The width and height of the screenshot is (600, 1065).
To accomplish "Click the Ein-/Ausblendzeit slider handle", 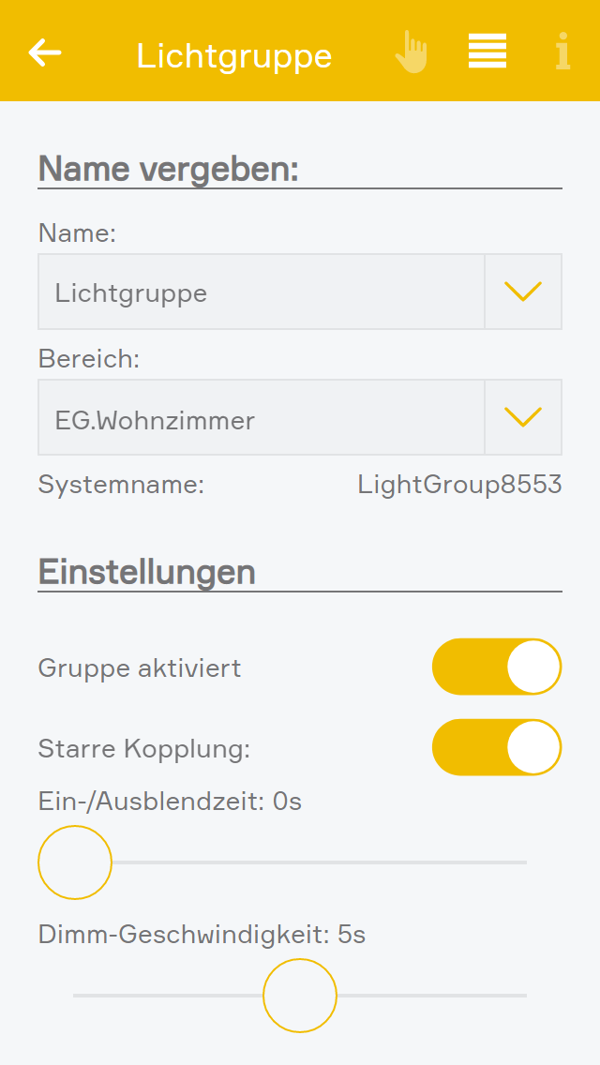I will tap(75, 862).
